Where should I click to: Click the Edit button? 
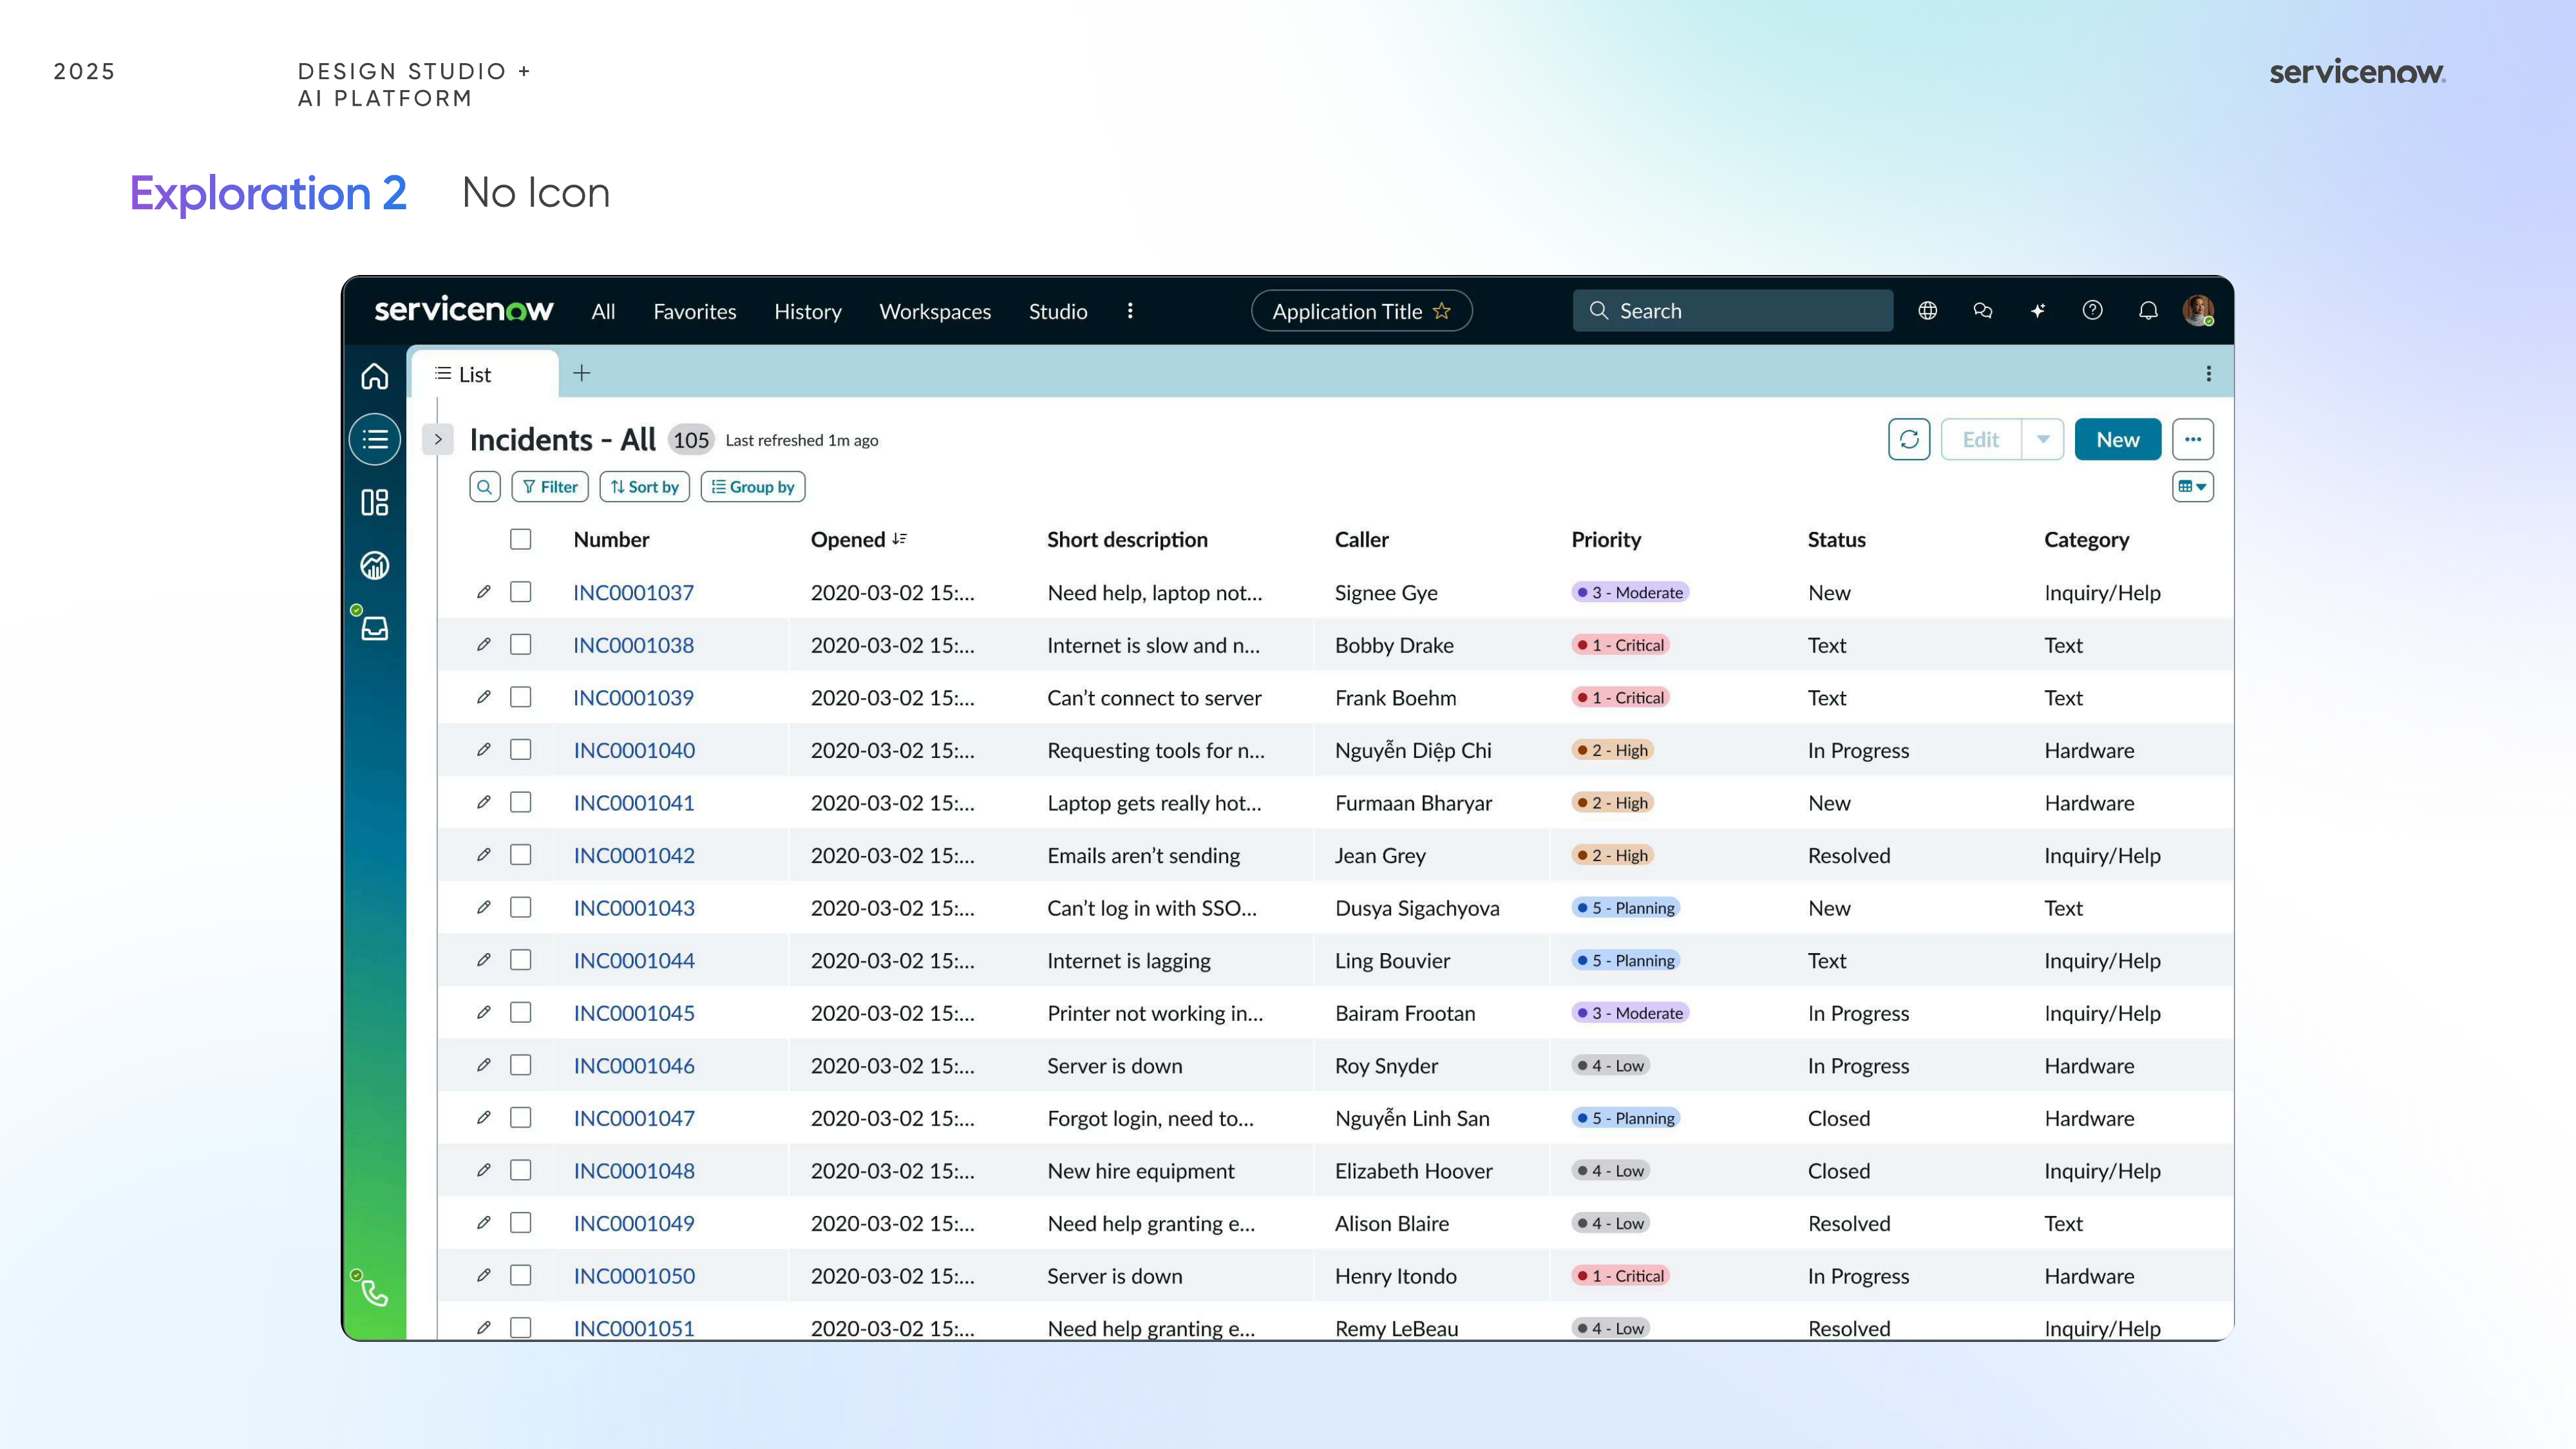point(1981,440)
